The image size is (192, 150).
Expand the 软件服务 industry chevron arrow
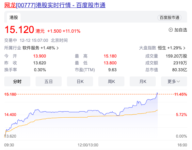57,48
